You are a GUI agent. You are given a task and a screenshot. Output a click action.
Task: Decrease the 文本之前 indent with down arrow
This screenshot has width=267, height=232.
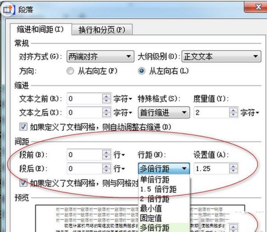106,101
